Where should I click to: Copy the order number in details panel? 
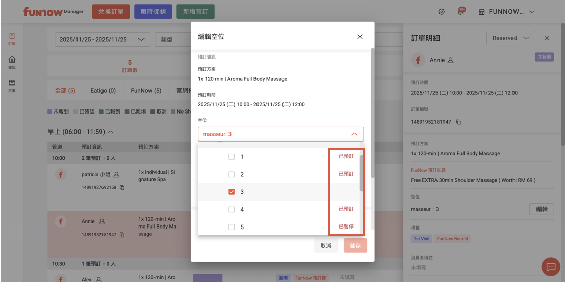[458, 122]
